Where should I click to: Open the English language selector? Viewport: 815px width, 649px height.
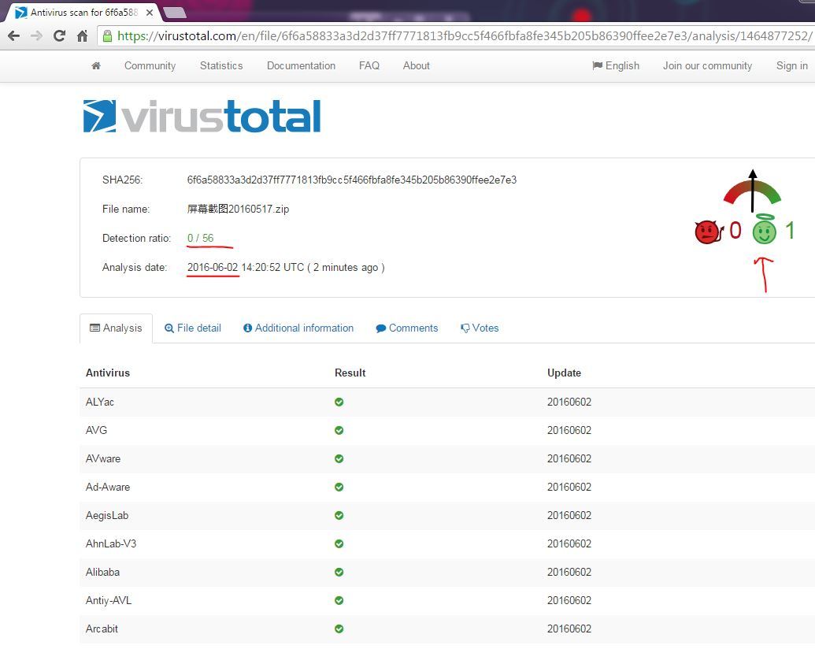click(x=616, y=66)
